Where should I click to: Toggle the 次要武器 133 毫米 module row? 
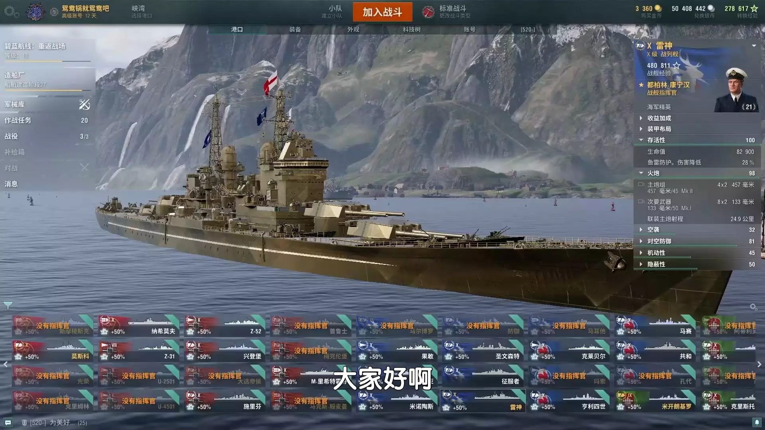pyautogui.click(x=697, y=205)
